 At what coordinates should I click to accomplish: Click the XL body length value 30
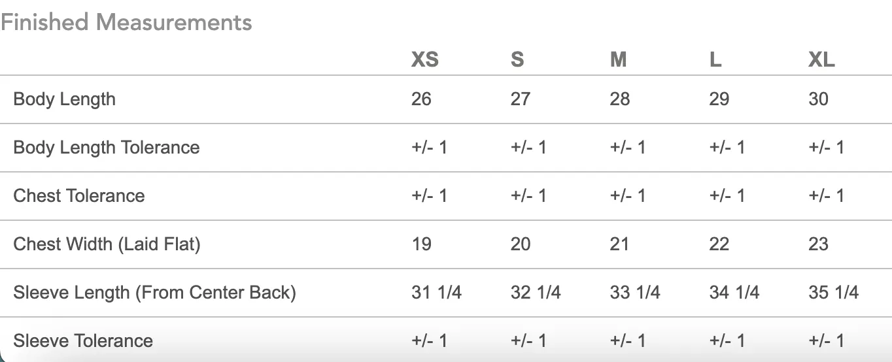click(819, 99)
